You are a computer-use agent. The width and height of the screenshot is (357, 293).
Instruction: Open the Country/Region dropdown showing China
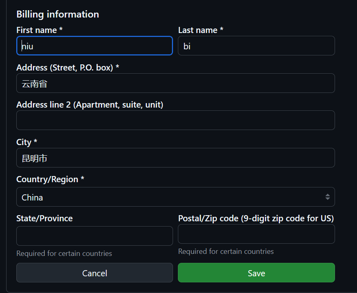(171, 197)
